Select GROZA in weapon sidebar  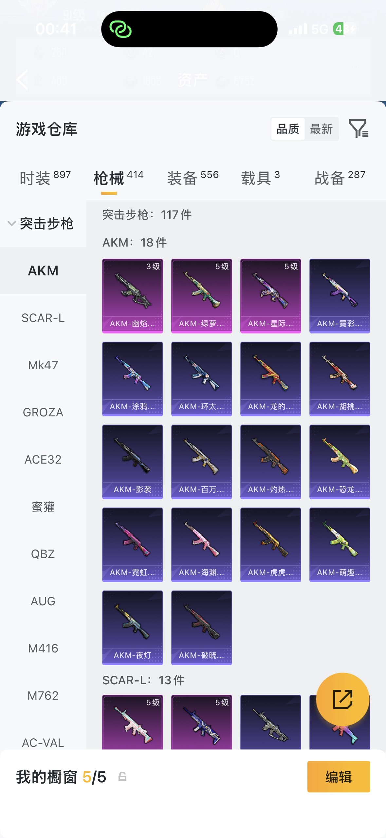pyautogui.click(x=43, y=412)
